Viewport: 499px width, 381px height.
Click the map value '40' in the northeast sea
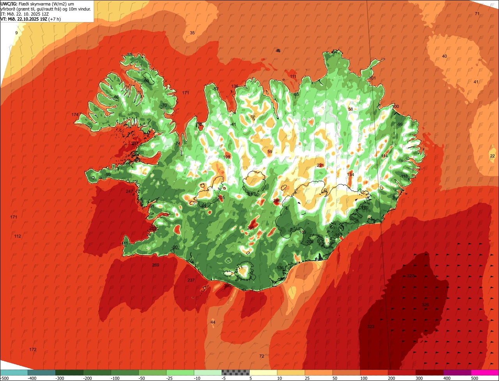coord(444,56)
